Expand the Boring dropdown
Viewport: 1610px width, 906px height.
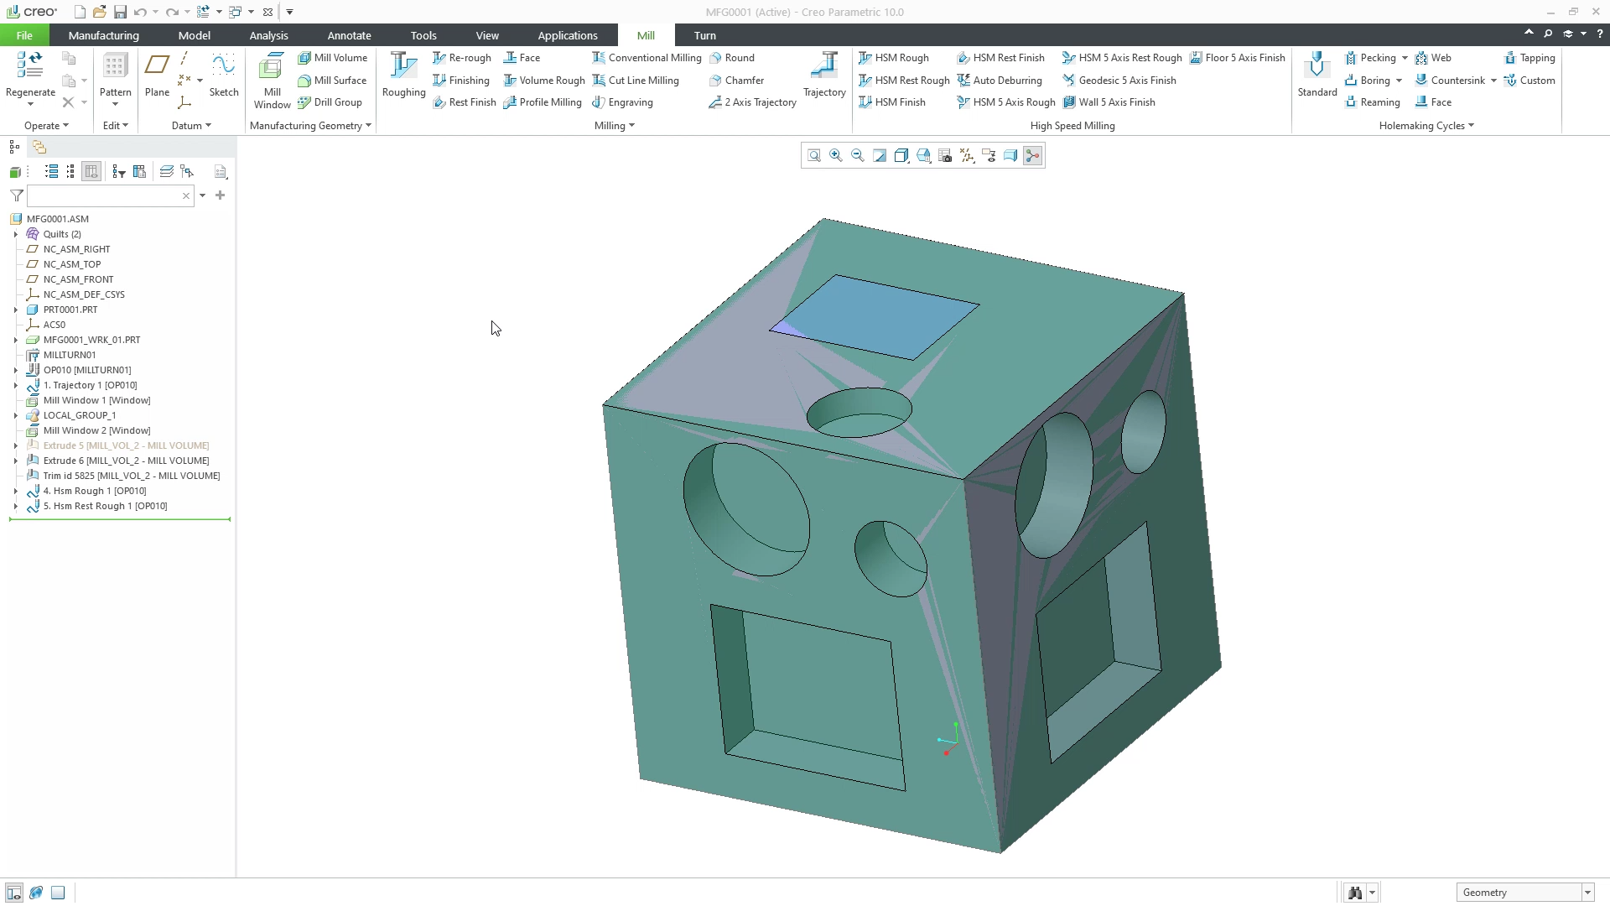pyautogui.click(x=1399, y=80)
